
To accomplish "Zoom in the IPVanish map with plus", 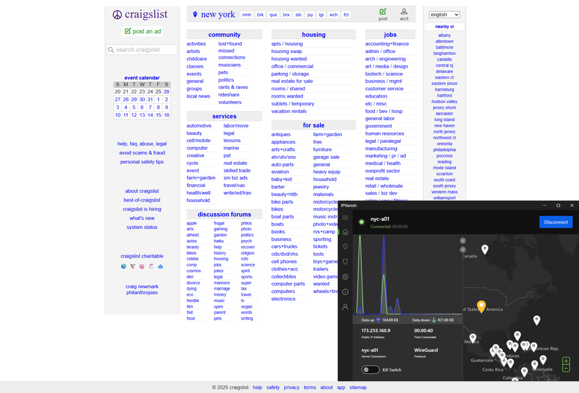I will coord(566,361).
